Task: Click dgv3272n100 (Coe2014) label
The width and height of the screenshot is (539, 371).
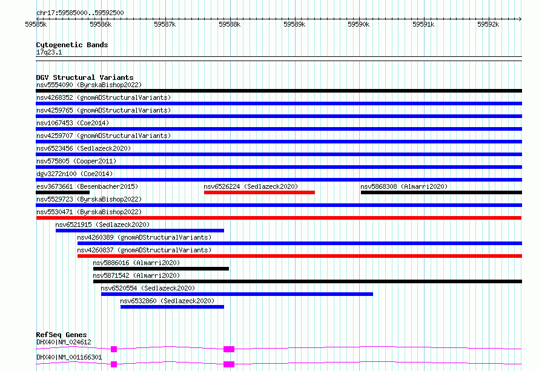Action: click(x=74, y=174)
